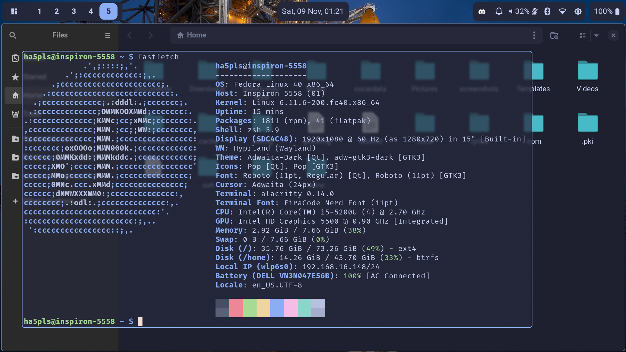Toggle list/grid view button
Viewport: 626px width, 352px height.
click(x=583, y=35)
